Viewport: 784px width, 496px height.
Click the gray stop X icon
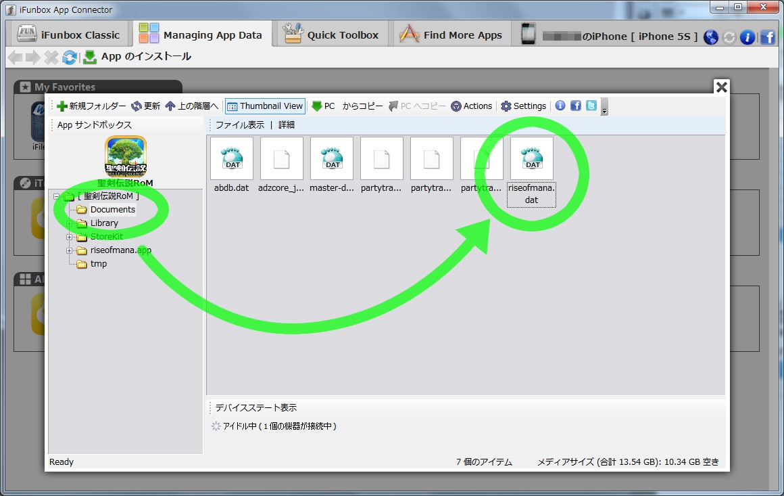click(51, 58)
